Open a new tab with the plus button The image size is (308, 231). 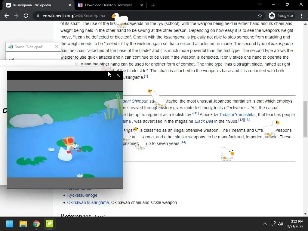(153, 5)
